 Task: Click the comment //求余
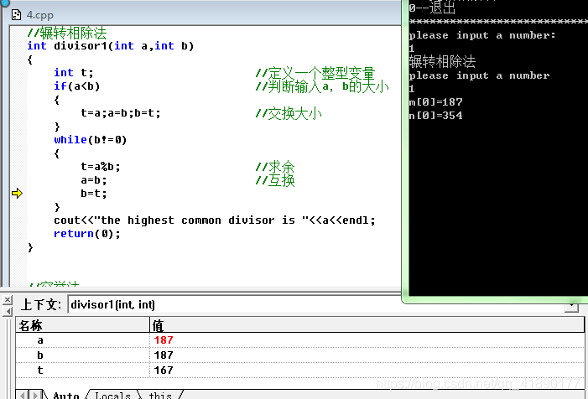(275, 167)
